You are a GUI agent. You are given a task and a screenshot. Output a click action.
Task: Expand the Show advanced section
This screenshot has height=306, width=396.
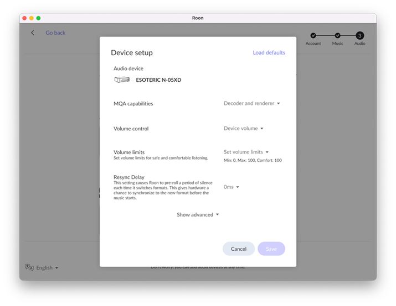198,215
